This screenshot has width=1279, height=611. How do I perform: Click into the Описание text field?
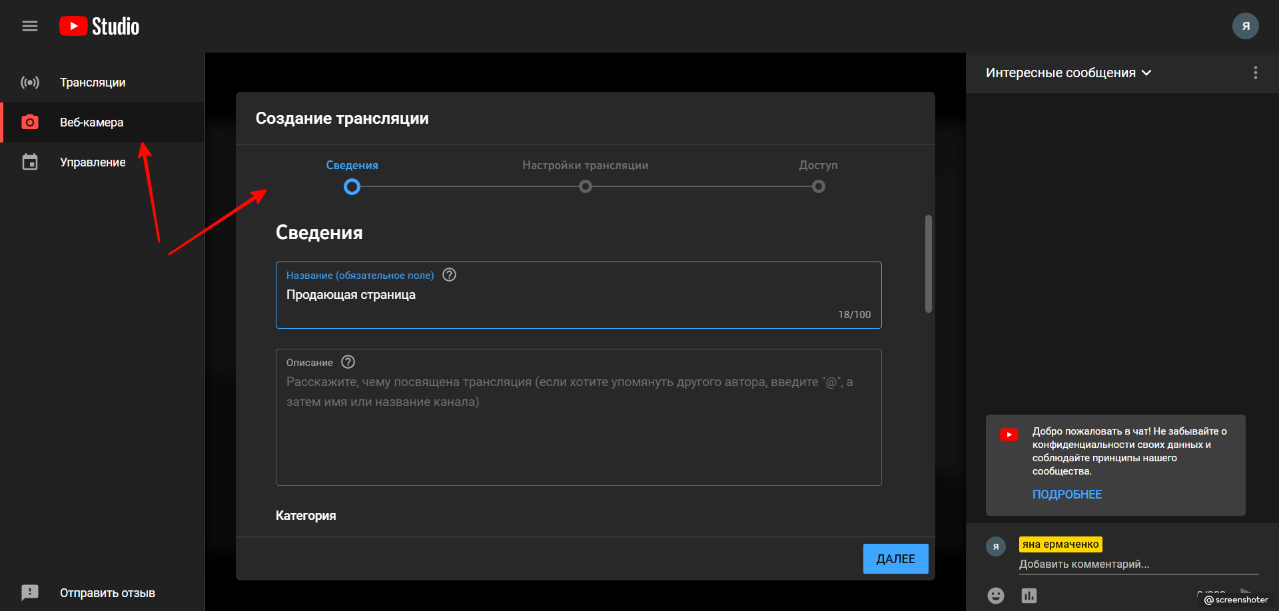tap(578, 433)
